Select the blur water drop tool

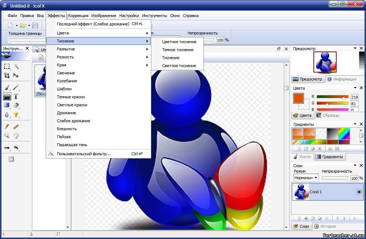[7, 114]
